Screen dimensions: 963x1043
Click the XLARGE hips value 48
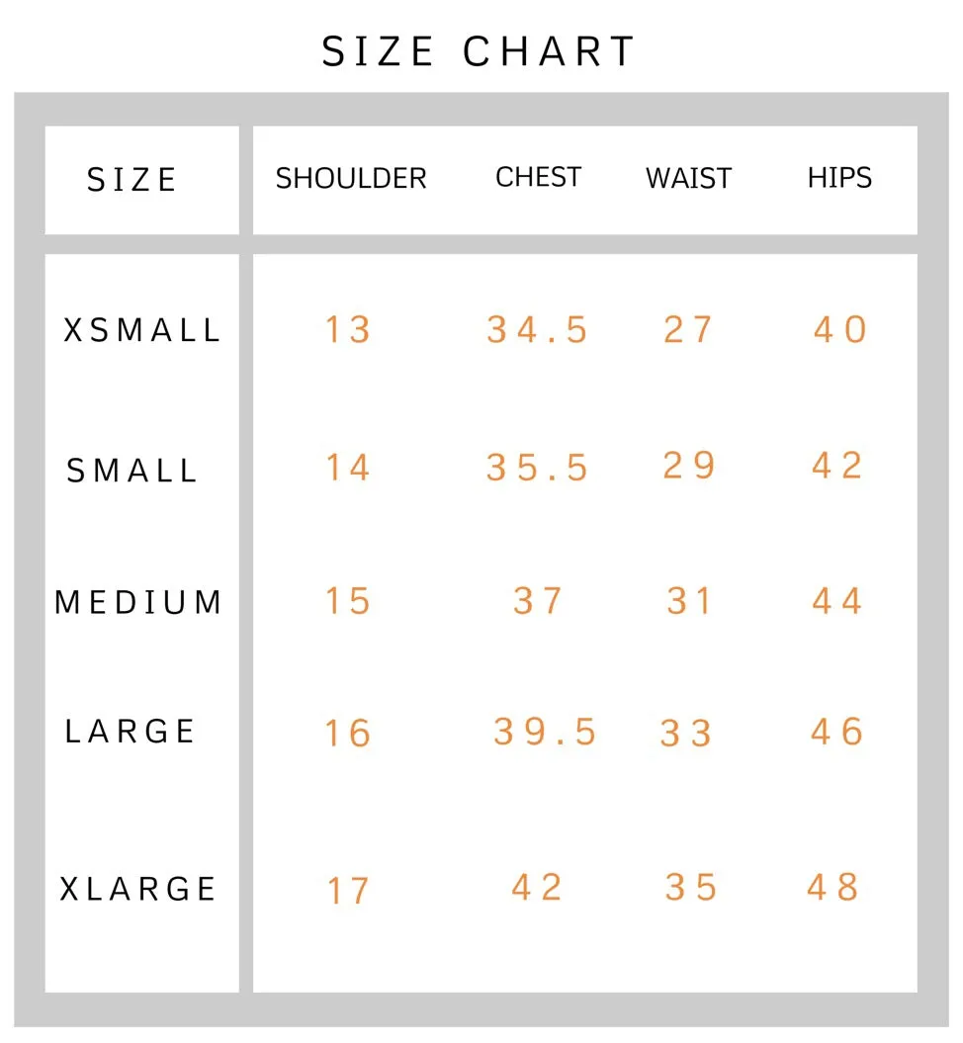click(833, 887)
